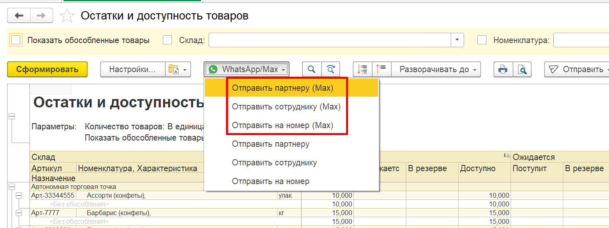
Task: Choose 'Отправить партнеру' without Max
Action: click(291, 144)
